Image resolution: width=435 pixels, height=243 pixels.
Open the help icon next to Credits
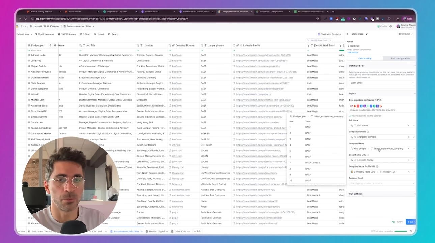click(391, 26)
